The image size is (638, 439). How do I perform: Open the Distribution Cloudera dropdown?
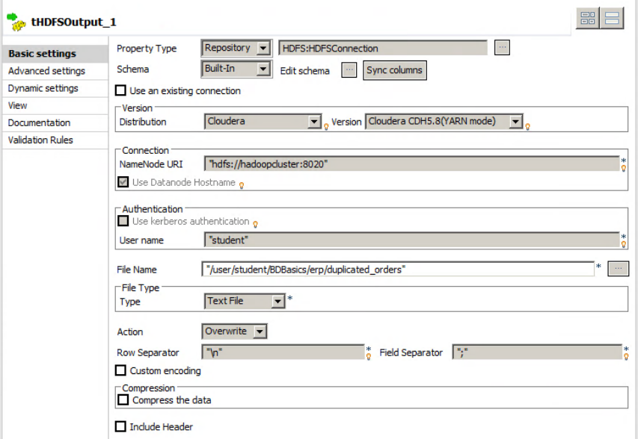[x=314, y=122]
